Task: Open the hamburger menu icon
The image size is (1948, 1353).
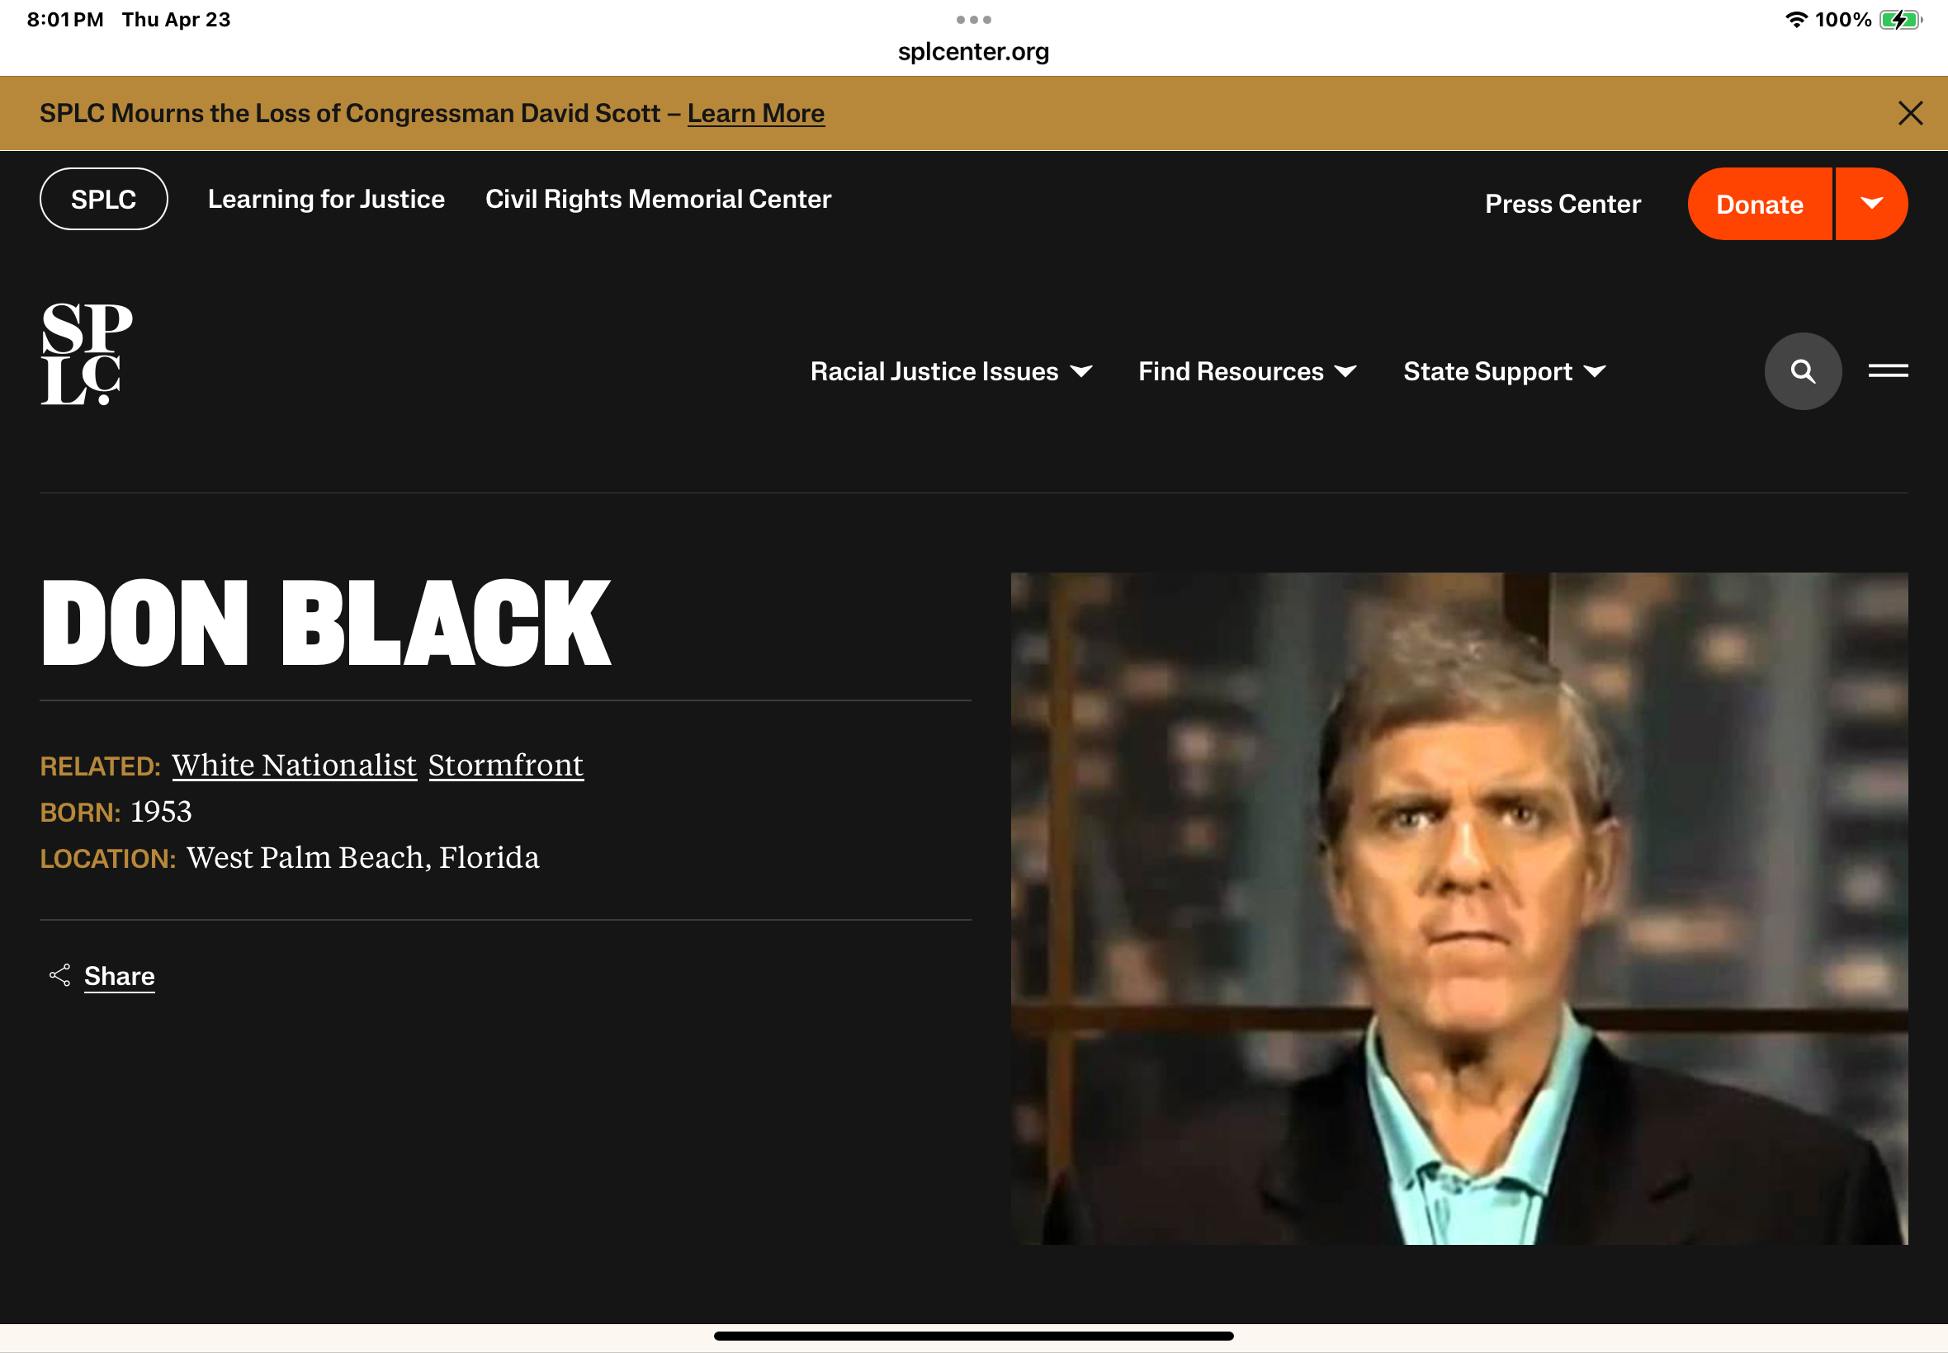Action: tap(1887, 371)
